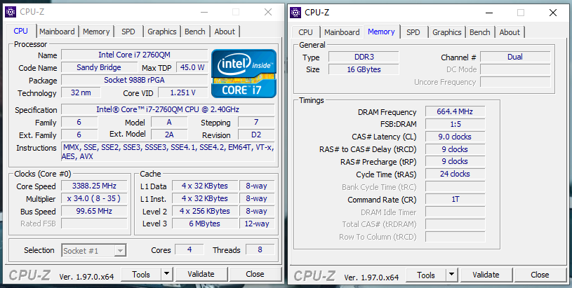Click Validate button in left CPU-Z window
Image resolution: width=572 pixels, height=288 pixels.
pyautogui.click(x=201, y=274)
